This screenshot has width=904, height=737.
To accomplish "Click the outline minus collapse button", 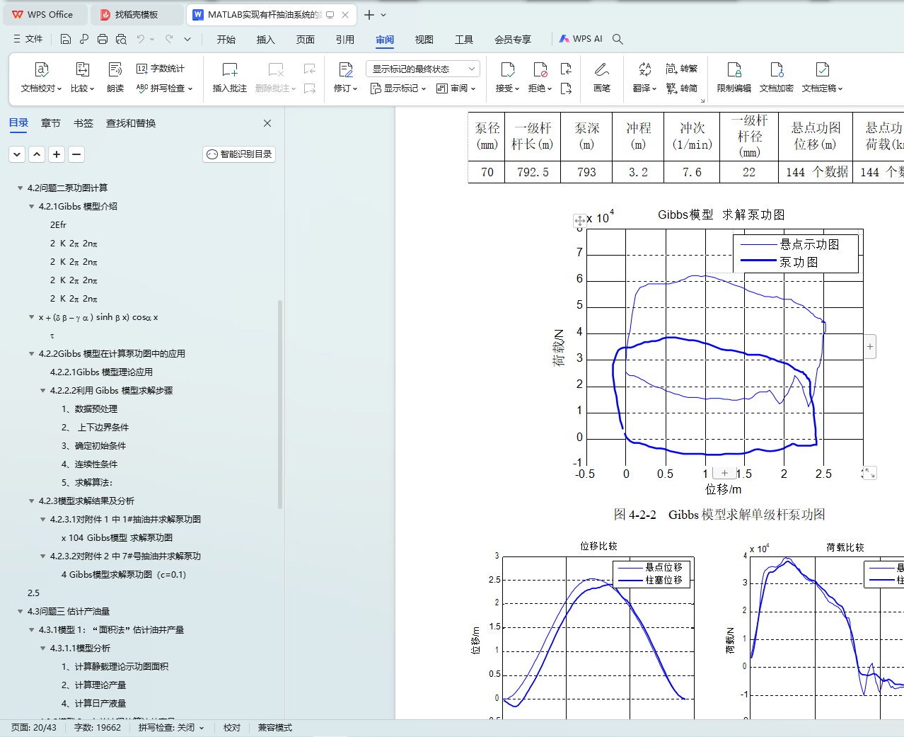I will pyautogui.click(x=76, y=154).
